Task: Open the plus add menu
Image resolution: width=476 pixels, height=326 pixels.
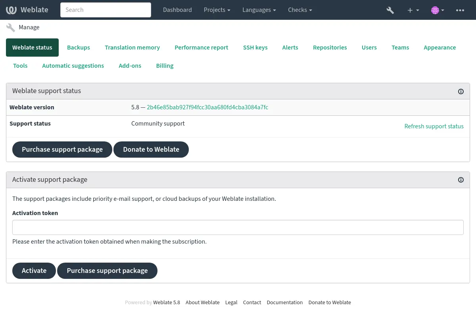Action: [x=413, y=10]
